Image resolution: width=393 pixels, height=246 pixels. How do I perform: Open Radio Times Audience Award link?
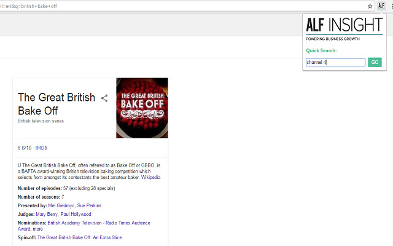click(x=128, y=223)
